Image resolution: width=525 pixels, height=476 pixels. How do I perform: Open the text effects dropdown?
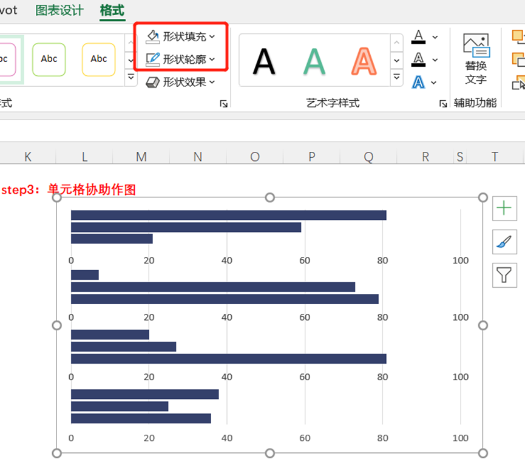click(433, 83)
